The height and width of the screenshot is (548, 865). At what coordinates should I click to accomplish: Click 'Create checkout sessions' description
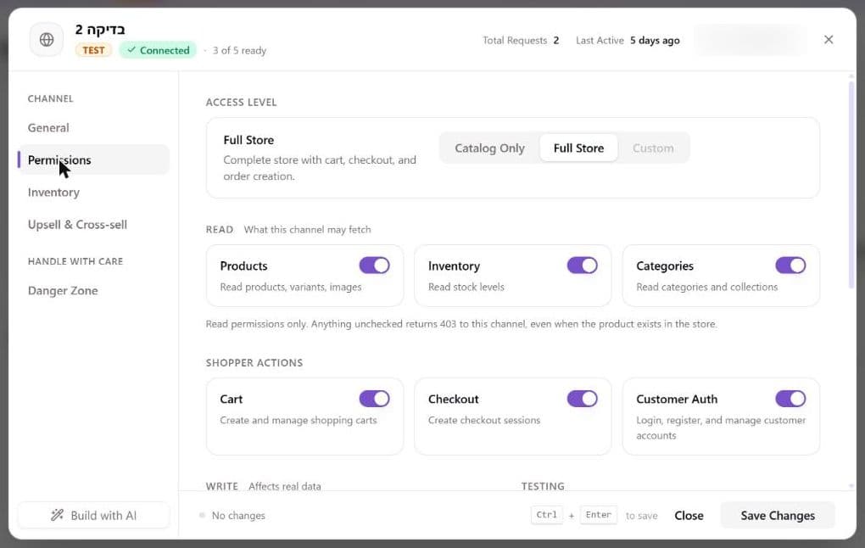483,420
